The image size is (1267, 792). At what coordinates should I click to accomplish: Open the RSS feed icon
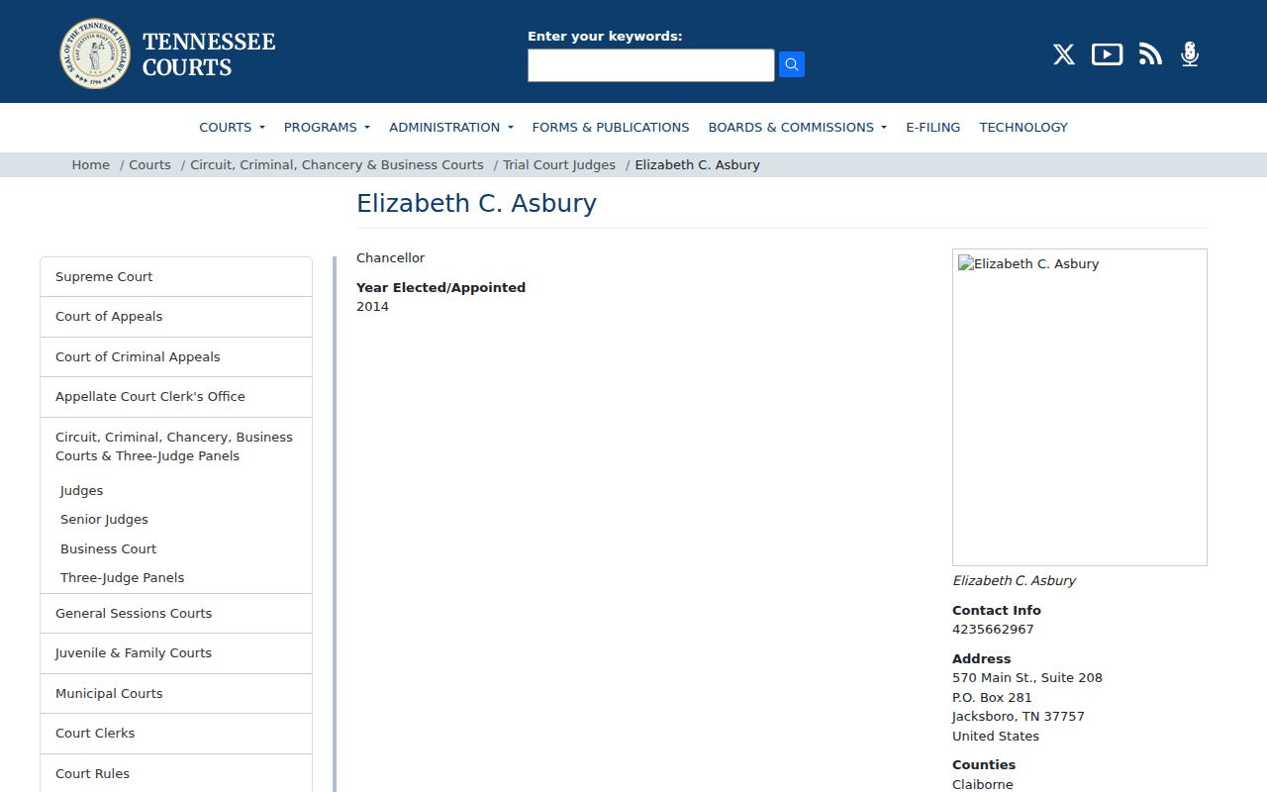tap(1150, 54)
